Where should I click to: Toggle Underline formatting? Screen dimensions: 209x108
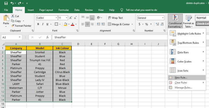[x=47, y=24]
